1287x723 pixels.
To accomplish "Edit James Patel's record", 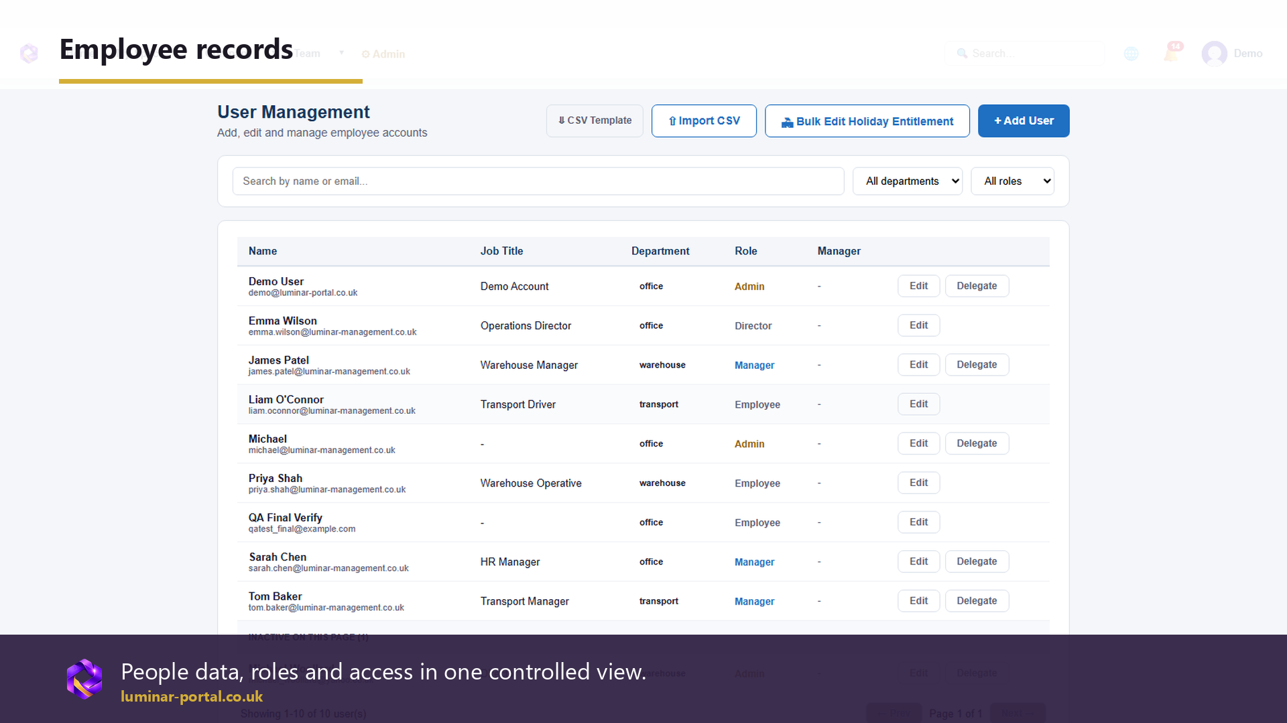I will (x=918, y=365).
